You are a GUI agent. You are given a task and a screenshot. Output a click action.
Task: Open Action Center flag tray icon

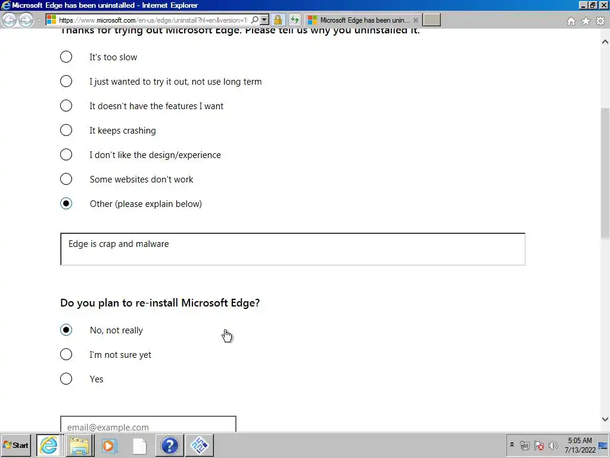pyautogui.click(x=539, y=445)
